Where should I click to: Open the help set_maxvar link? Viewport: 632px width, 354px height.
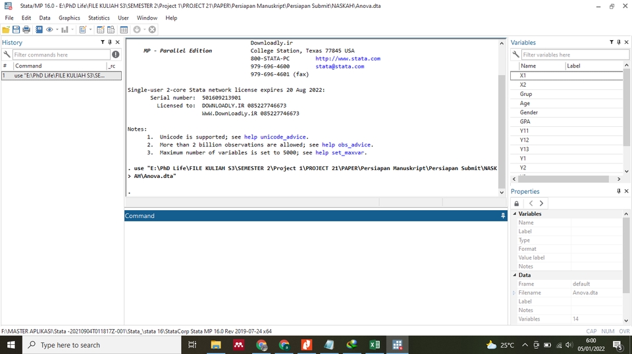click(340, 152)
